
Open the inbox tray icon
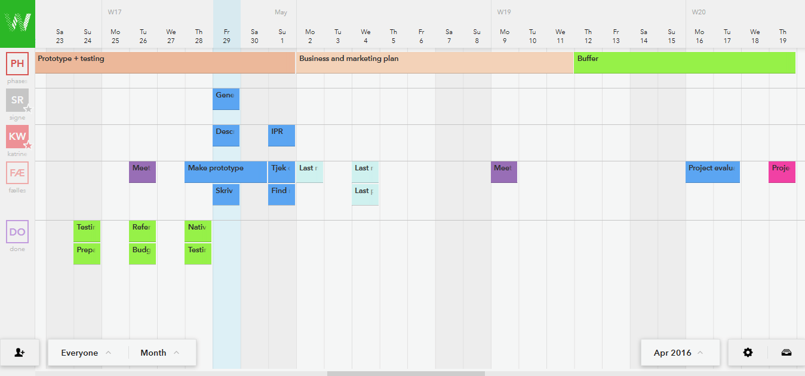pos(786,353)
